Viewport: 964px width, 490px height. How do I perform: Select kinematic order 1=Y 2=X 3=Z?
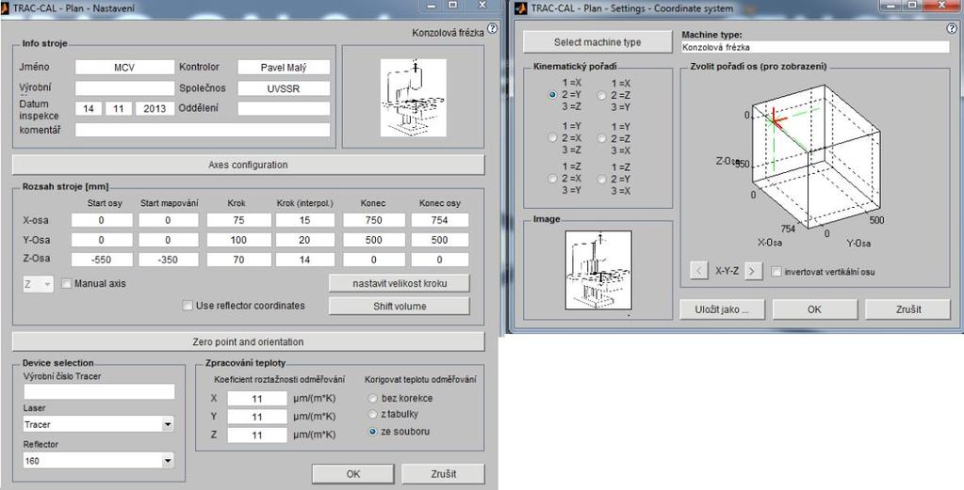[552, 138]
